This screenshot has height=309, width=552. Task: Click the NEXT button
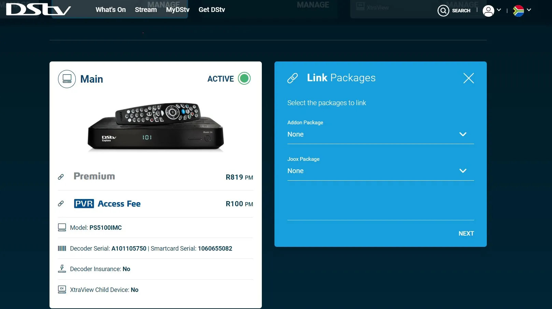[x=466, y=234]
